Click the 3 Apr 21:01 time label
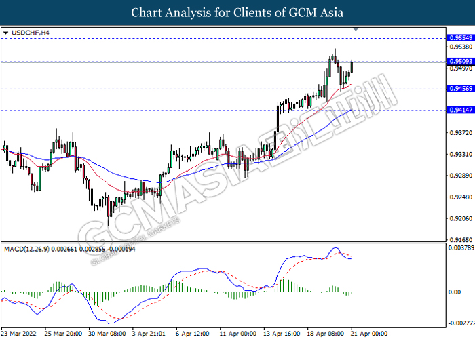Image resolution: width=475 pixels, height=339 pixels. pos(149,334)
